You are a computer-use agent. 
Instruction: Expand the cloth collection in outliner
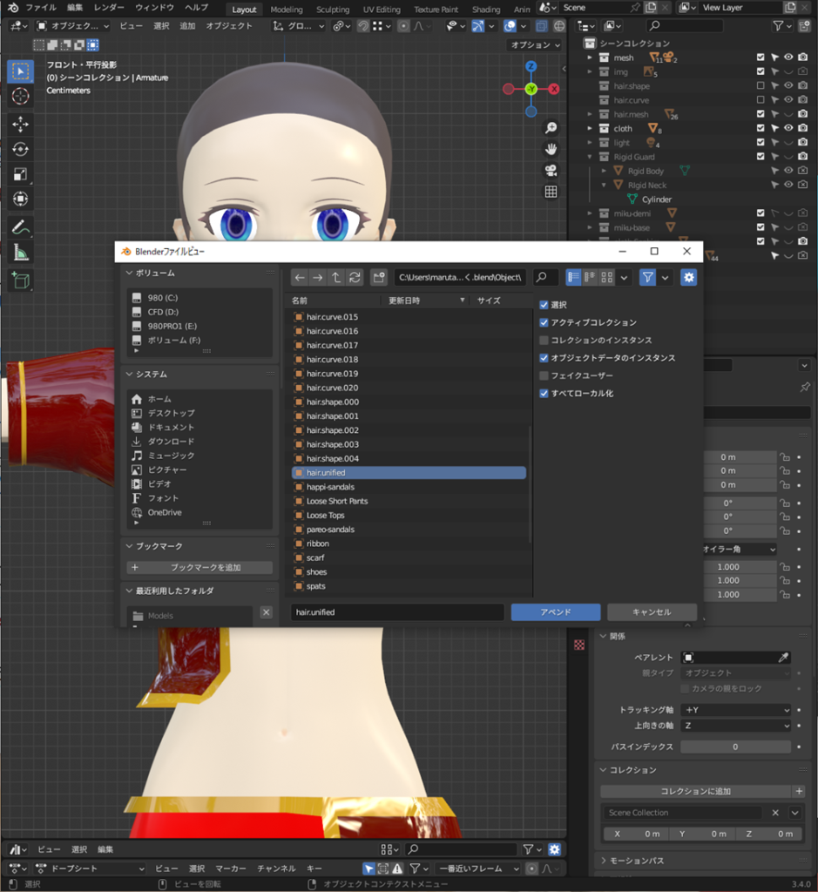coord(589,129)
